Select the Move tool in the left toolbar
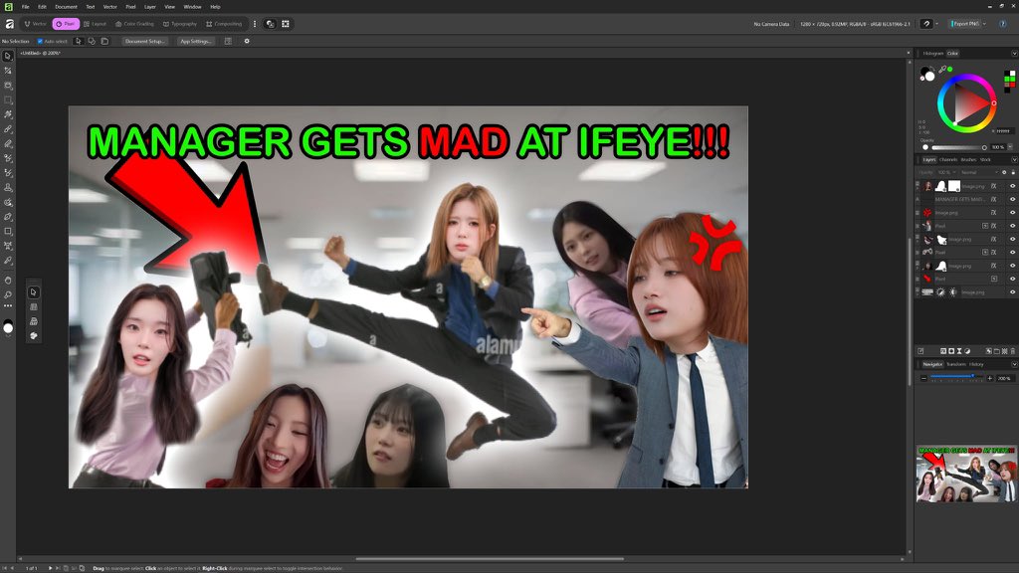 (x=8, y=56)
